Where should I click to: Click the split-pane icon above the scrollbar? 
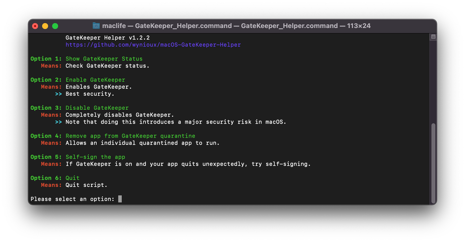point(433,37)
